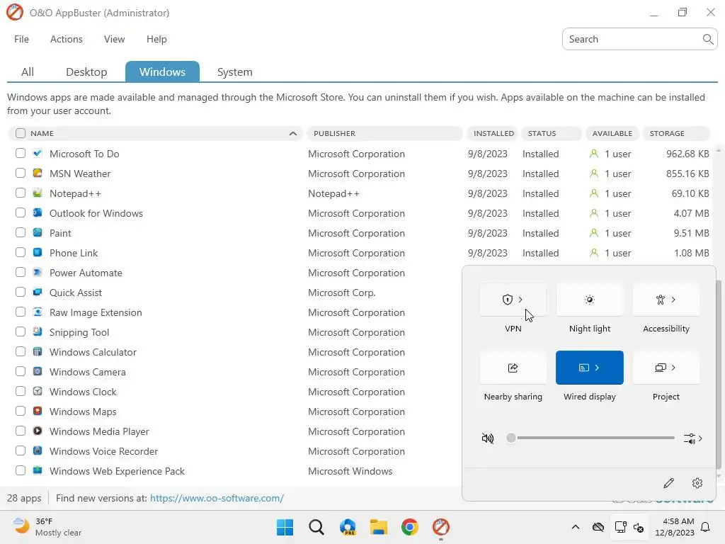Click the Windows Maps app icon

click(x=38, y=412)
